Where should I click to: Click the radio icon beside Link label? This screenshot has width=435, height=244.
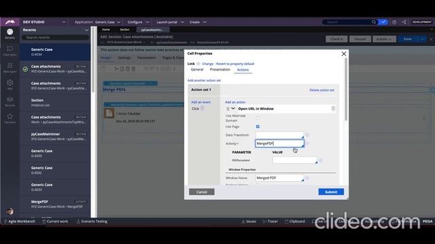(198, 64)
